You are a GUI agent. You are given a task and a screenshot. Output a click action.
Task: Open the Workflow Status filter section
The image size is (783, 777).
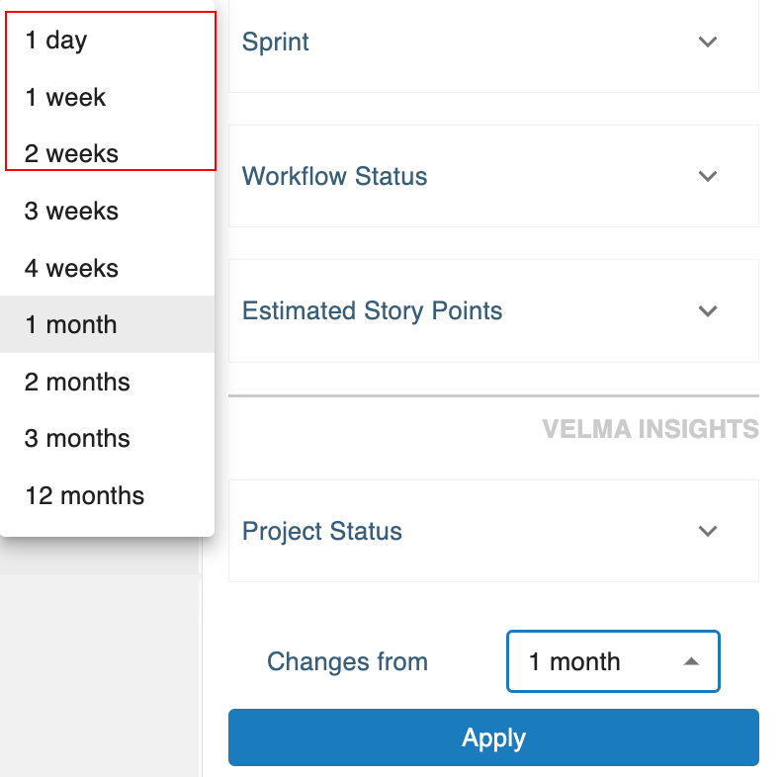coord(335,176)
